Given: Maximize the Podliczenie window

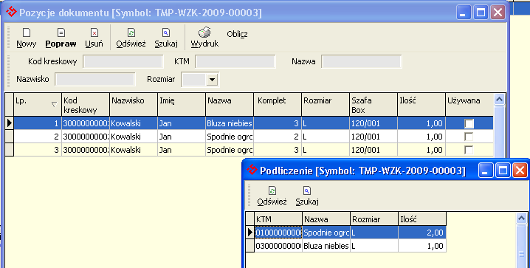Looking at the screenshot, I should [503, 171].
